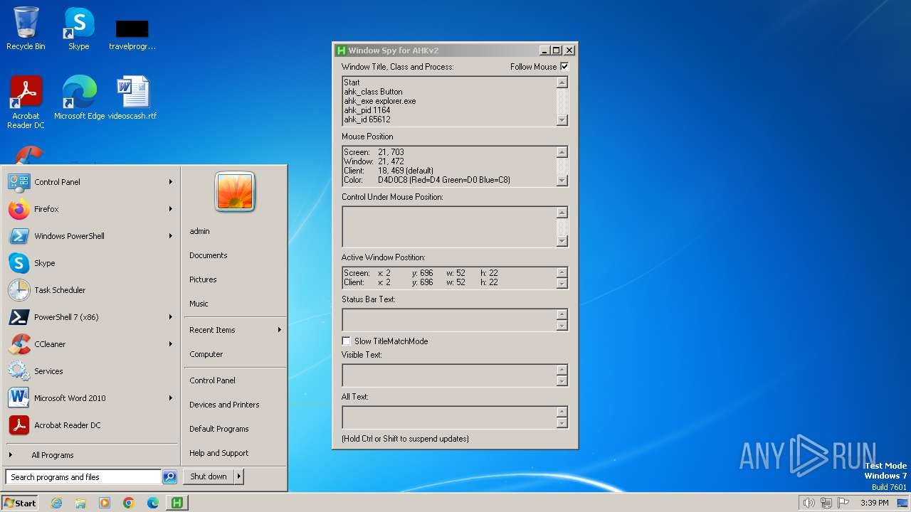Click Show desktop button at taskbar end

pos(903,503)
